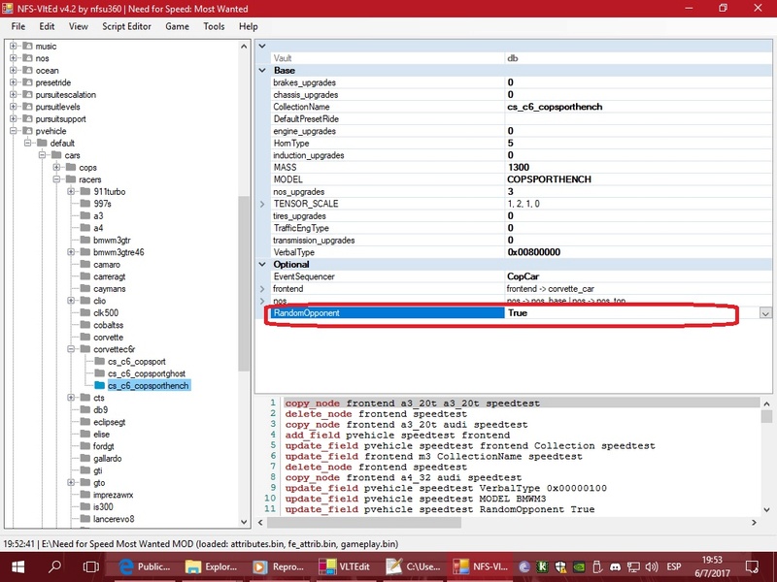777x582 pixels.
Task: Collapse the Base property category
Action: pos(262,70)
